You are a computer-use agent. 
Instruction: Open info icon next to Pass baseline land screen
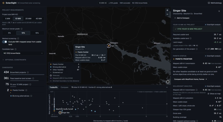coord(33,78)
